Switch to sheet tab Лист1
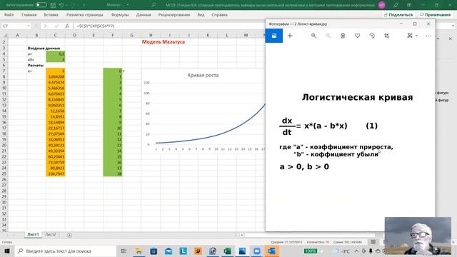 pos(33,235)
